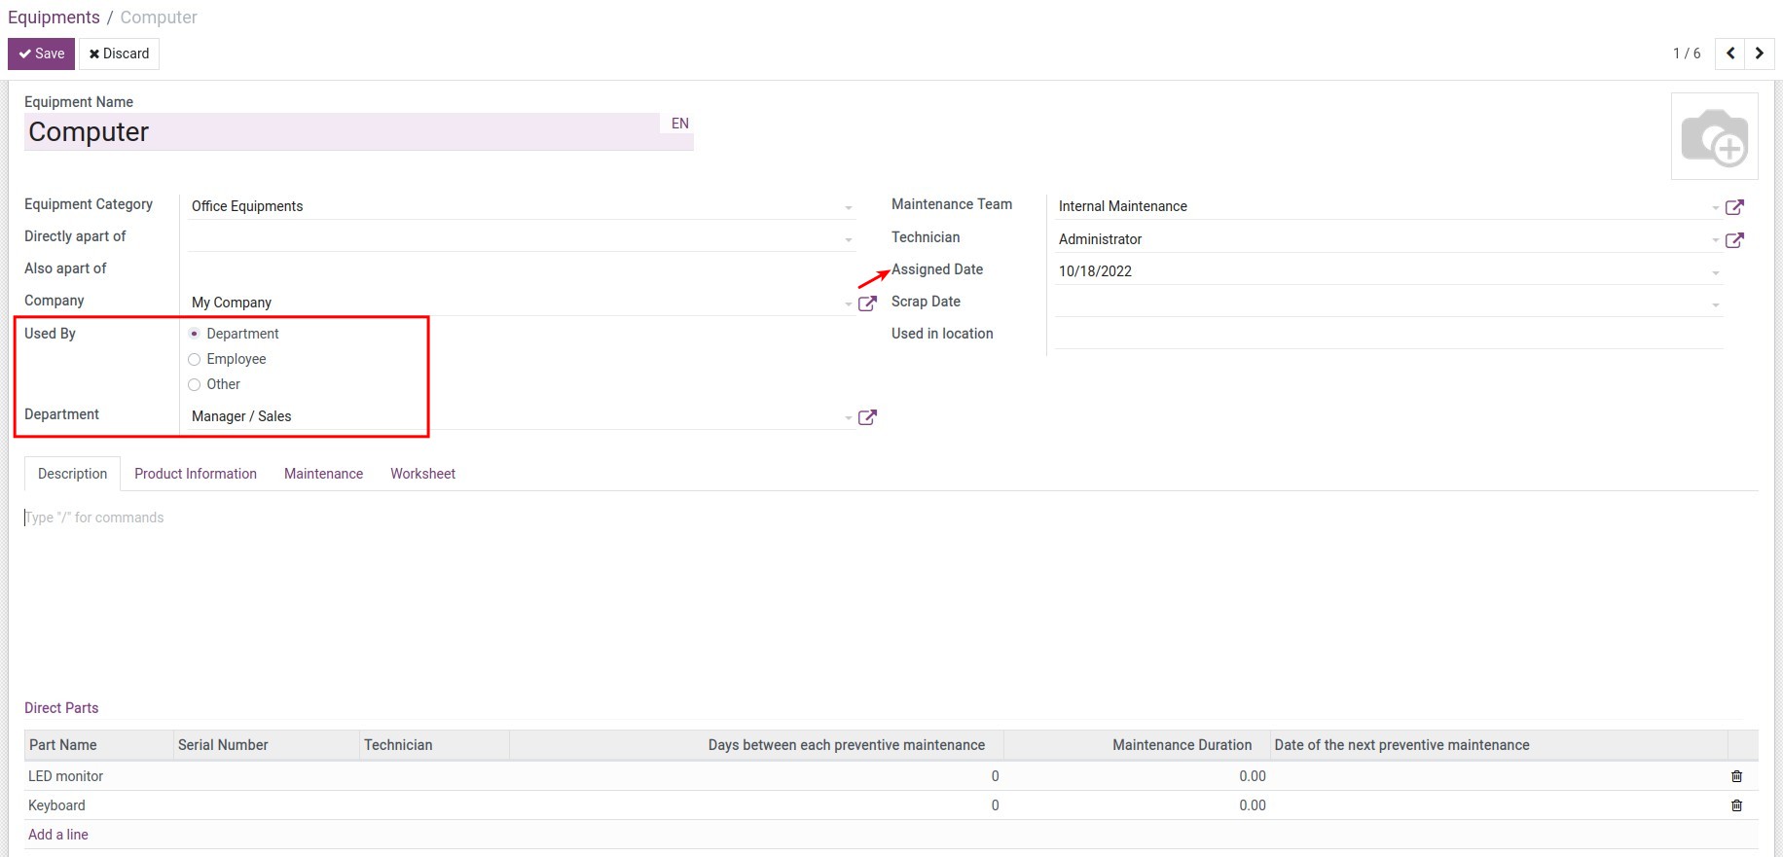Select the Department radio option
The height and width of the screenshot is (857, 1783).
click(x=195, y=334)
